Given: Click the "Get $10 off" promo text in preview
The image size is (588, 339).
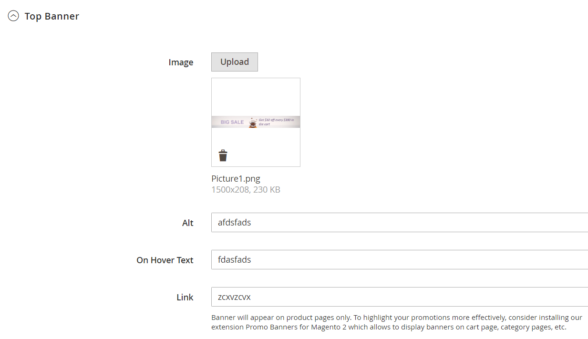Looking at the screenshot, I should click(276, 120).
